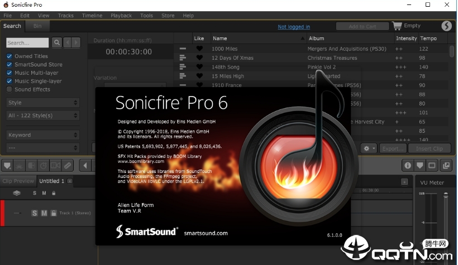
Task: Uncheck Music Multi-layer checkbox
Action: [9, 73]
